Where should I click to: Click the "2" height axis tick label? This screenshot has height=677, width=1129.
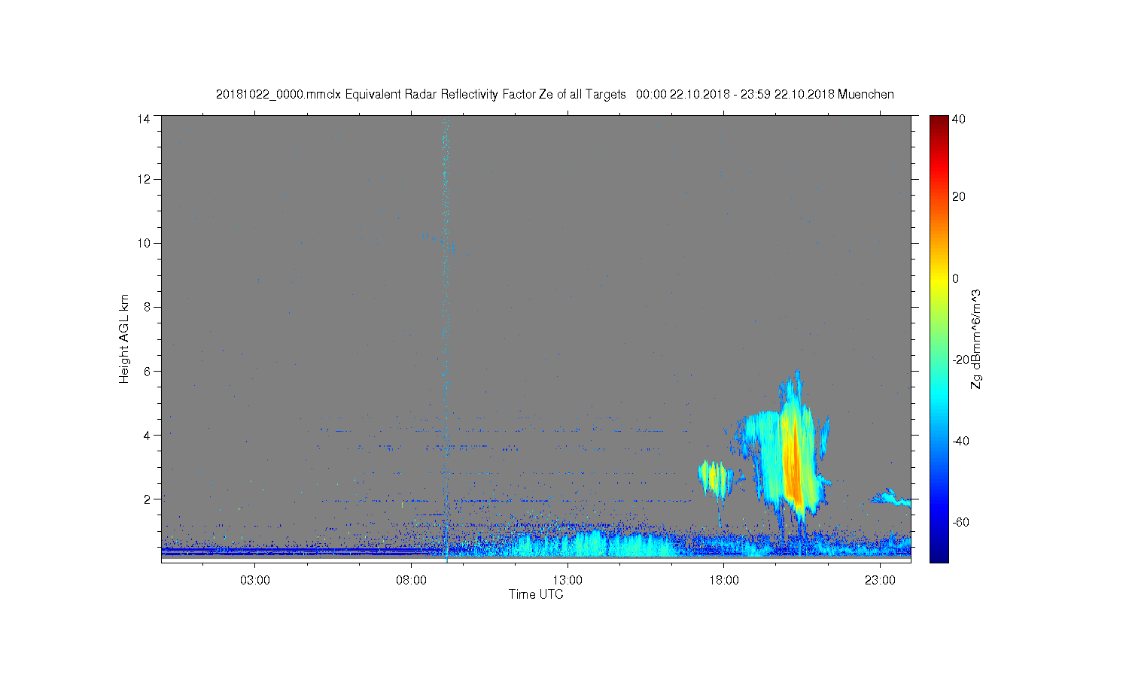pos(147,499)
